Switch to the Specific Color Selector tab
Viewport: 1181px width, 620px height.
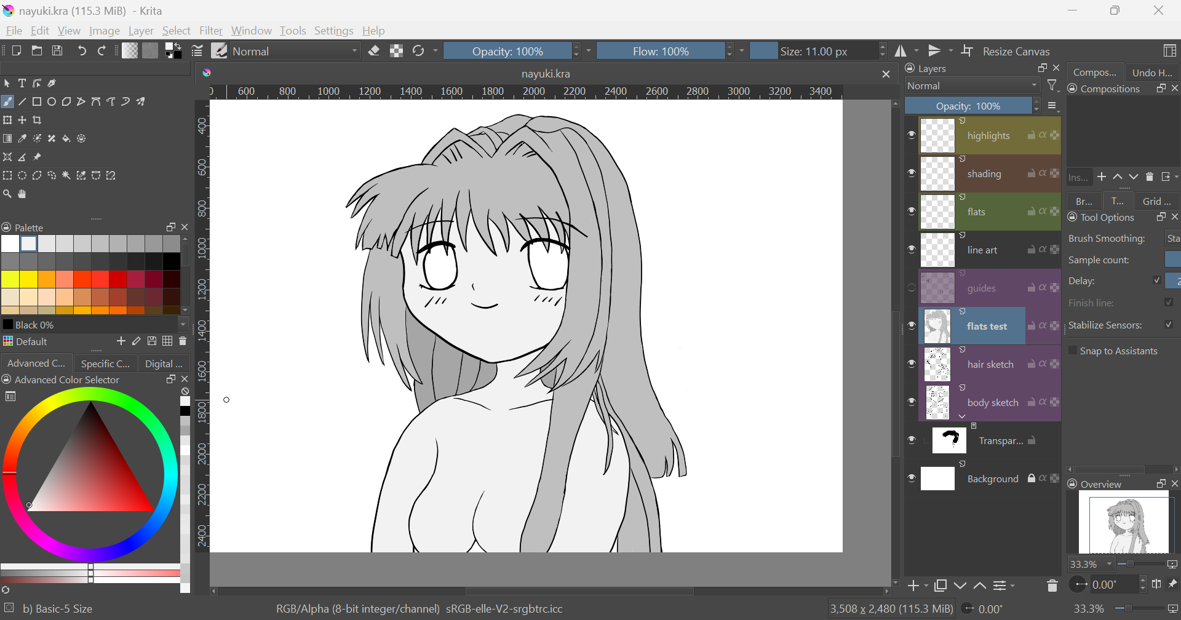[x=105, y=364]
